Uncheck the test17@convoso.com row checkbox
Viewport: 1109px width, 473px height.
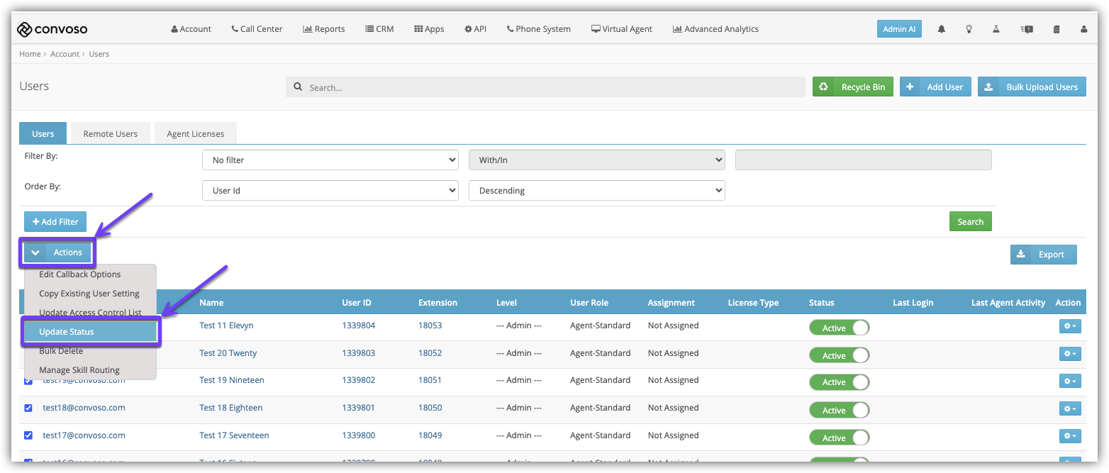[28, 435]
